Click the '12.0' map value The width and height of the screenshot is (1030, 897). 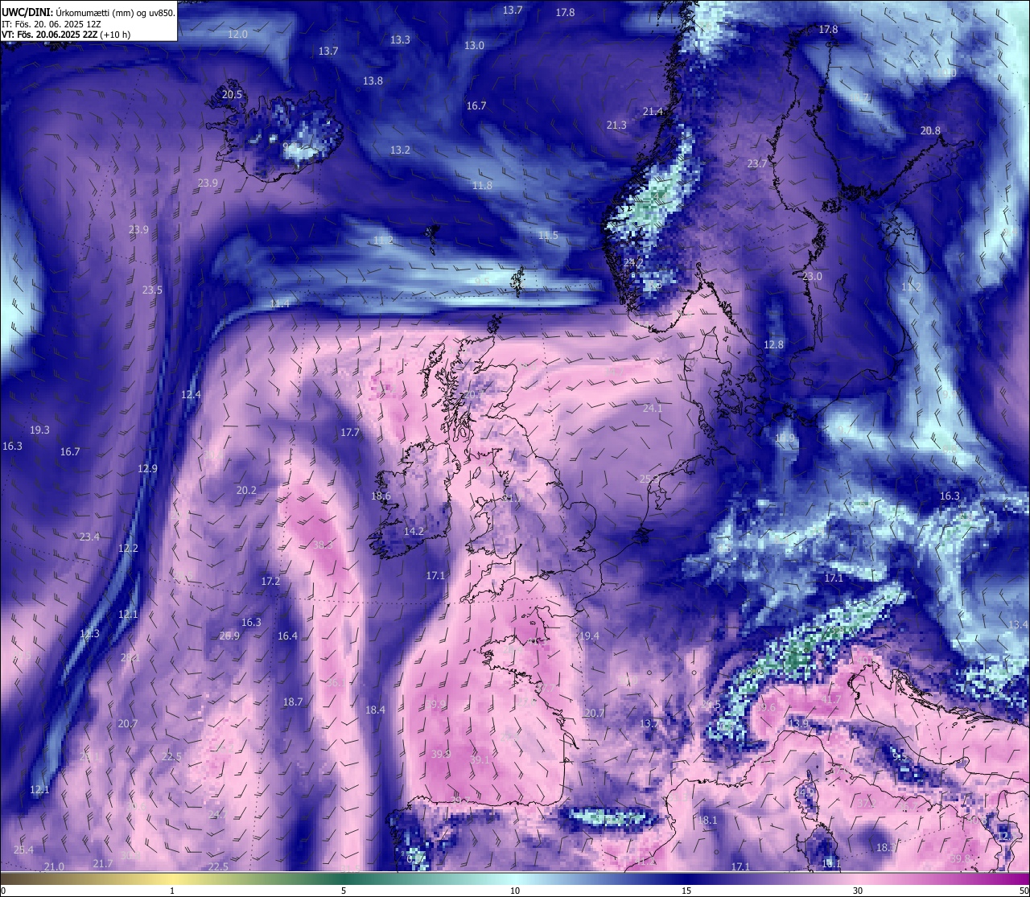point(237,34)
